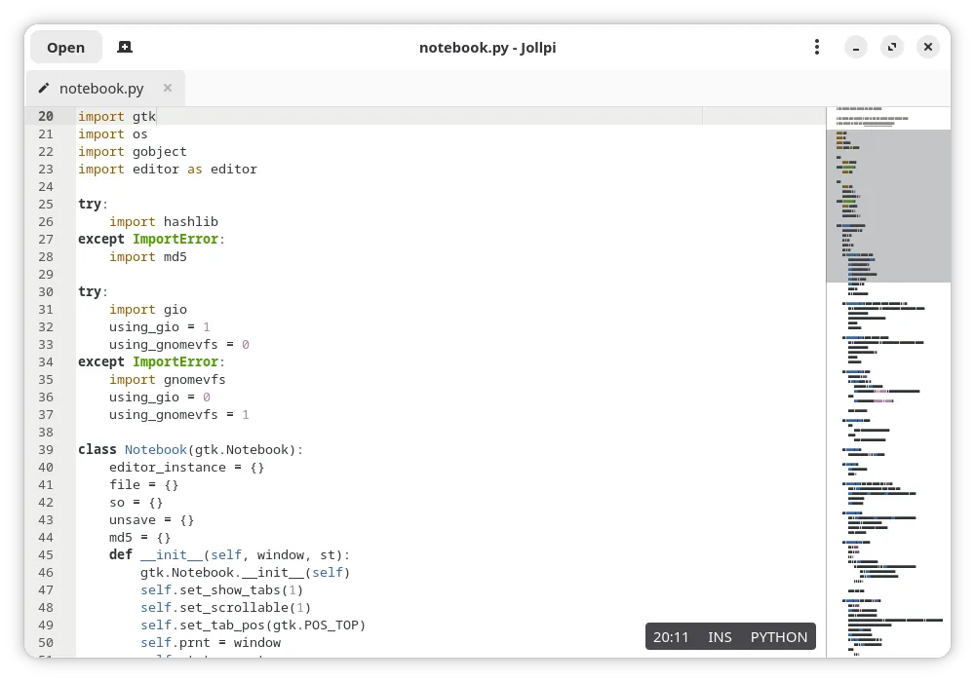Click the Open button
The image size is (975, 682).
tap(66, 47)
